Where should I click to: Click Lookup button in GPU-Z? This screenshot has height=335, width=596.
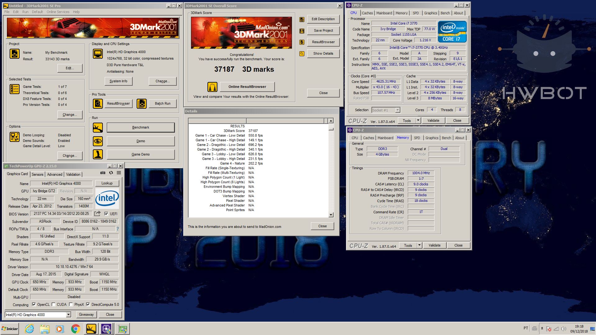107,183
